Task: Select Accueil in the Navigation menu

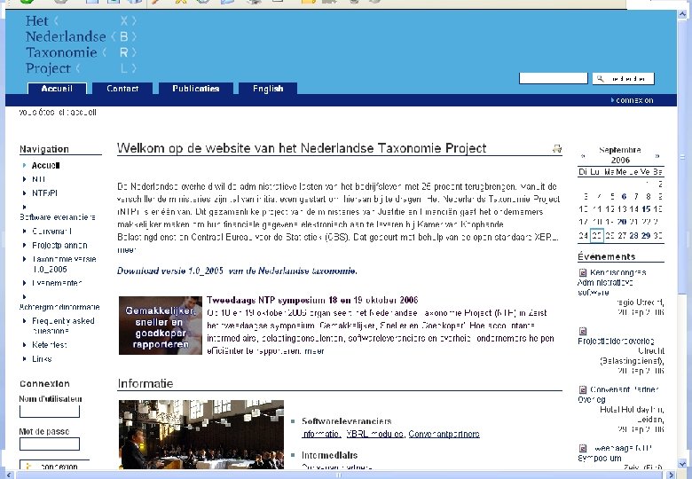Action: pos(45,165)
